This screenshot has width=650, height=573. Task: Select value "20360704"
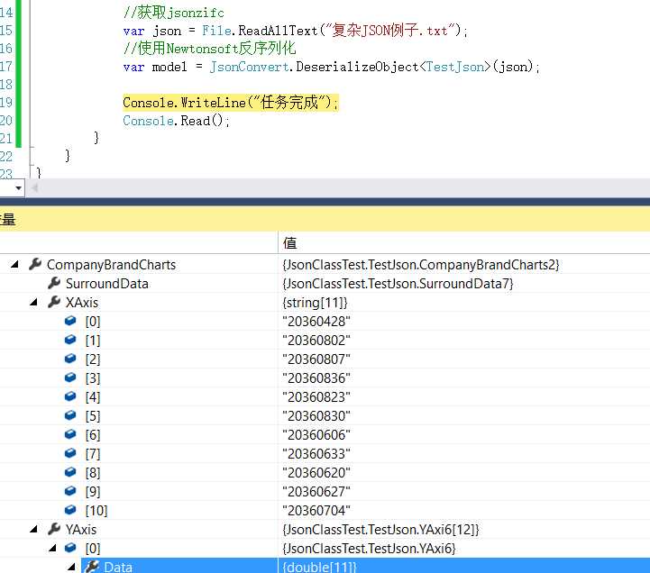point(316,511)
